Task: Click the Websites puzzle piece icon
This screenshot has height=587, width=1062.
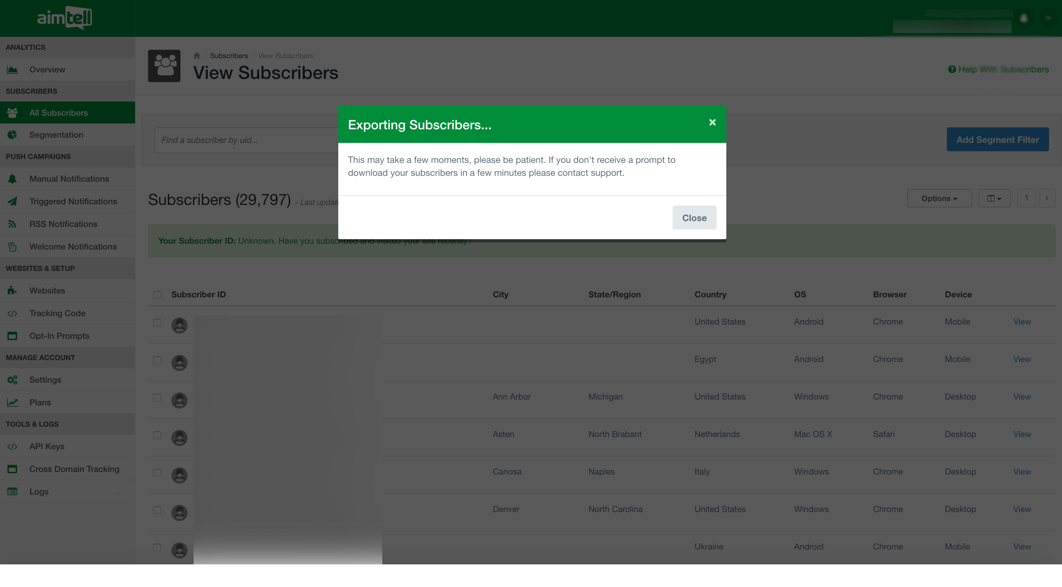Action: click(x=12, y=291)
